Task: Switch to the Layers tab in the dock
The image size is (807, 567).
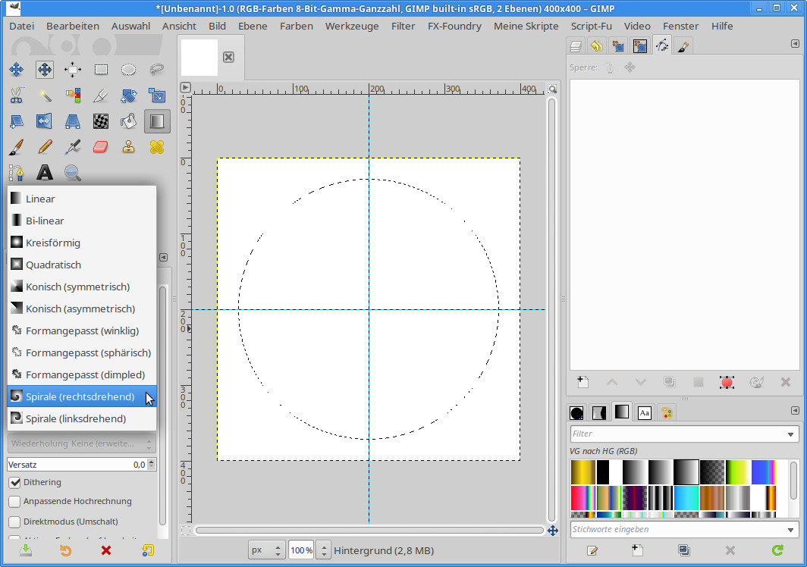Action: coord(576,46)
